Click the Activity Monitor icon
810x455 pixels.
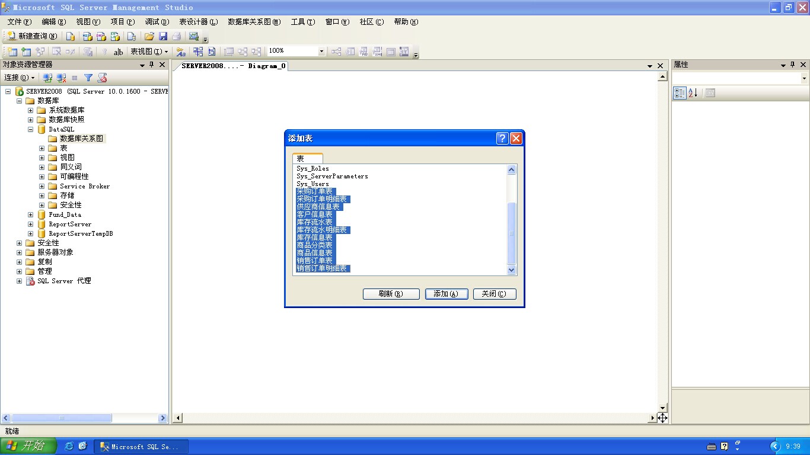click(194, 36)
